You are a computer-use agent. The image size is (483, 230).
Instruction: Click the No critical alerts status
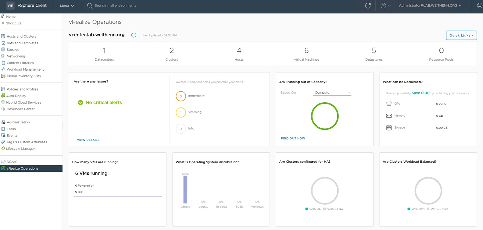click(100, 103)
